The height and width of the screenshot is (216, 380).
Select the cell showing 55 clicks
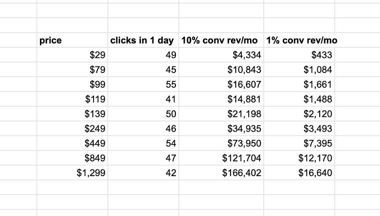pos(143,84)
